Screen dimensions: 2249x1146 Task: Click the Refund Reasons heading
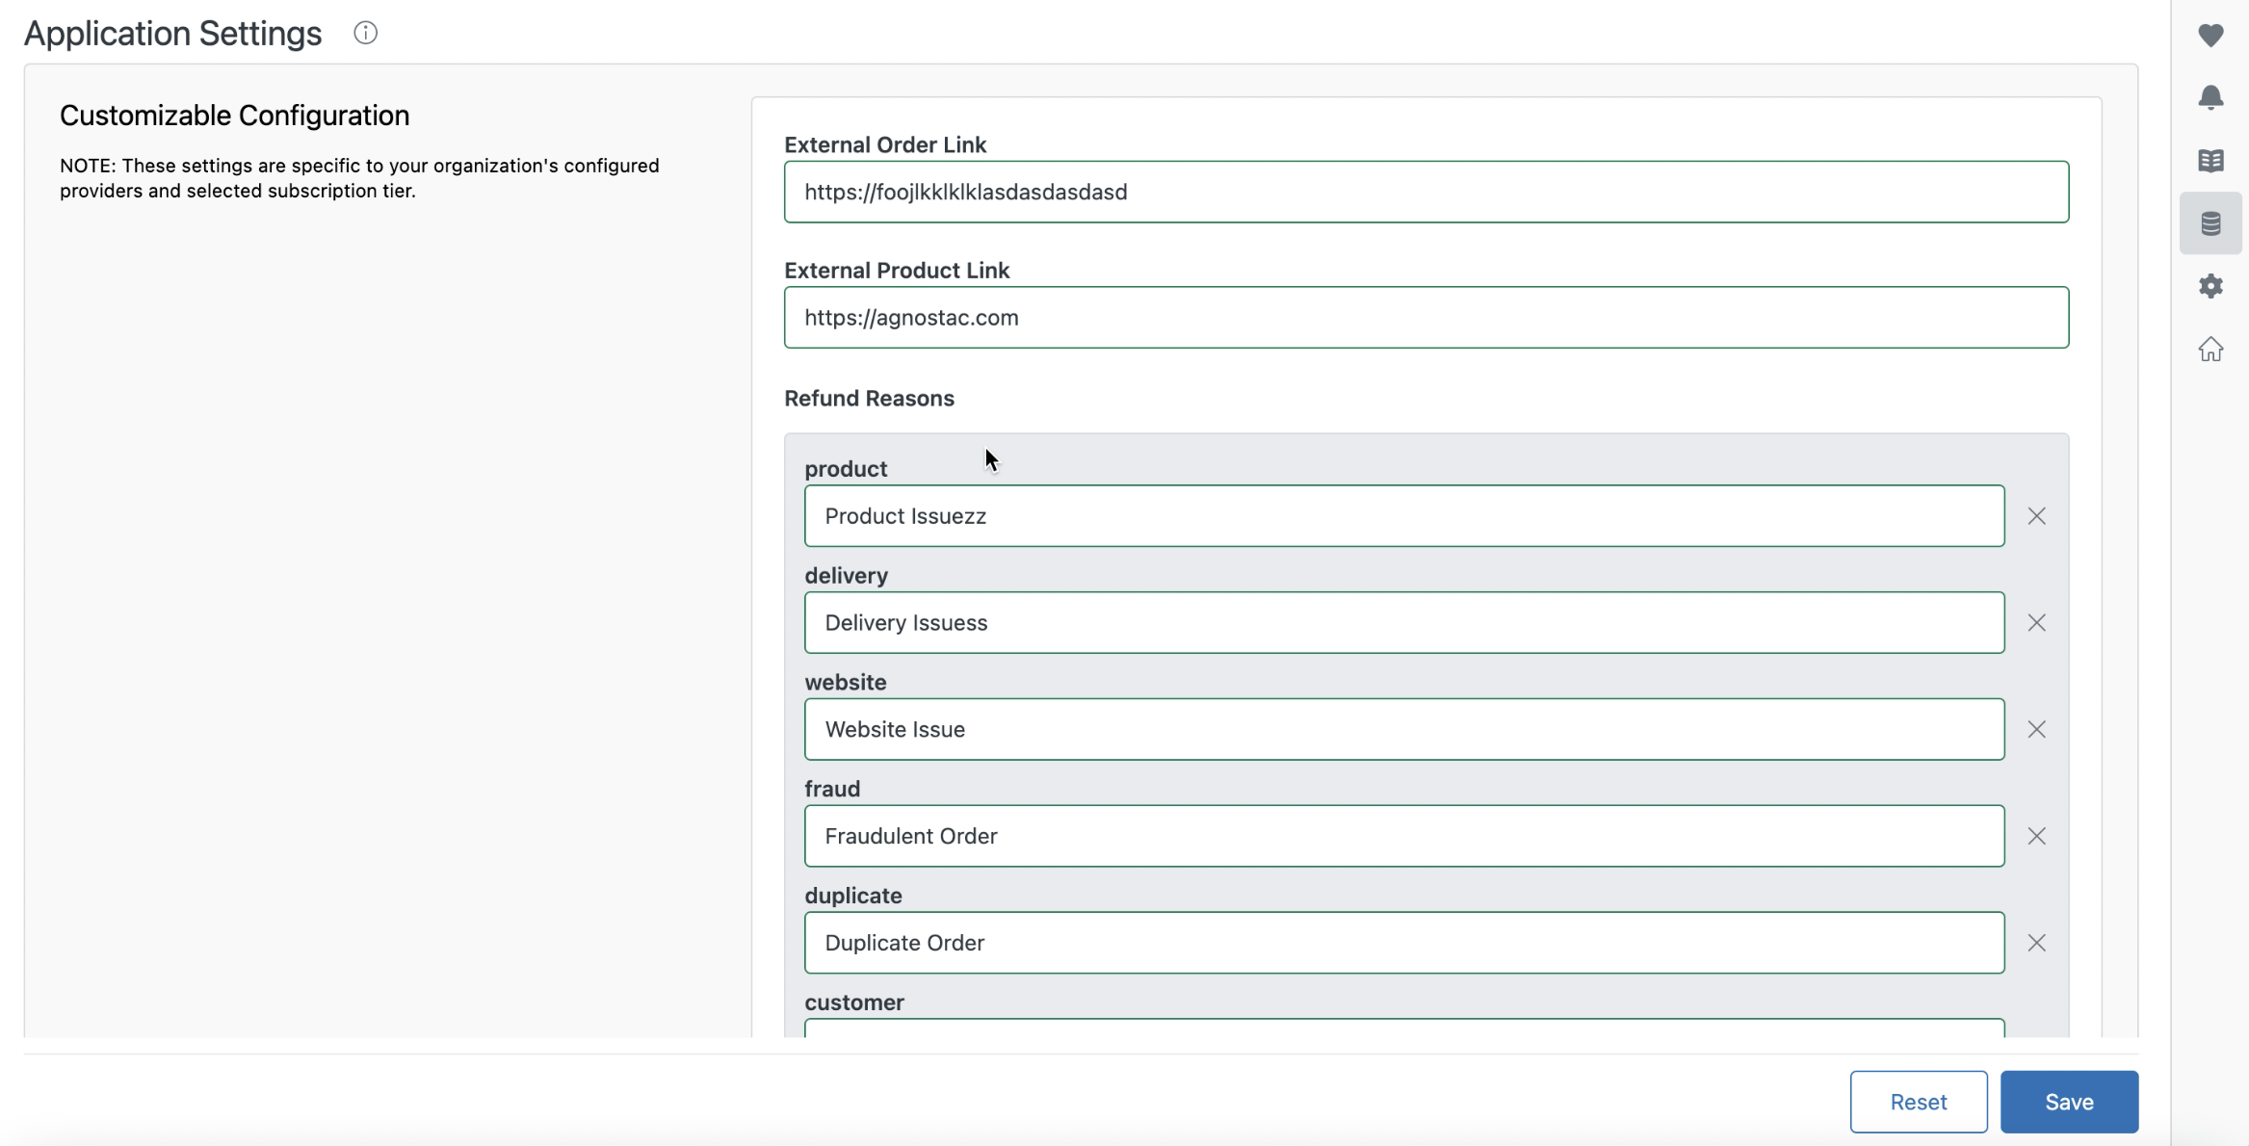click(x=869, y=399)
